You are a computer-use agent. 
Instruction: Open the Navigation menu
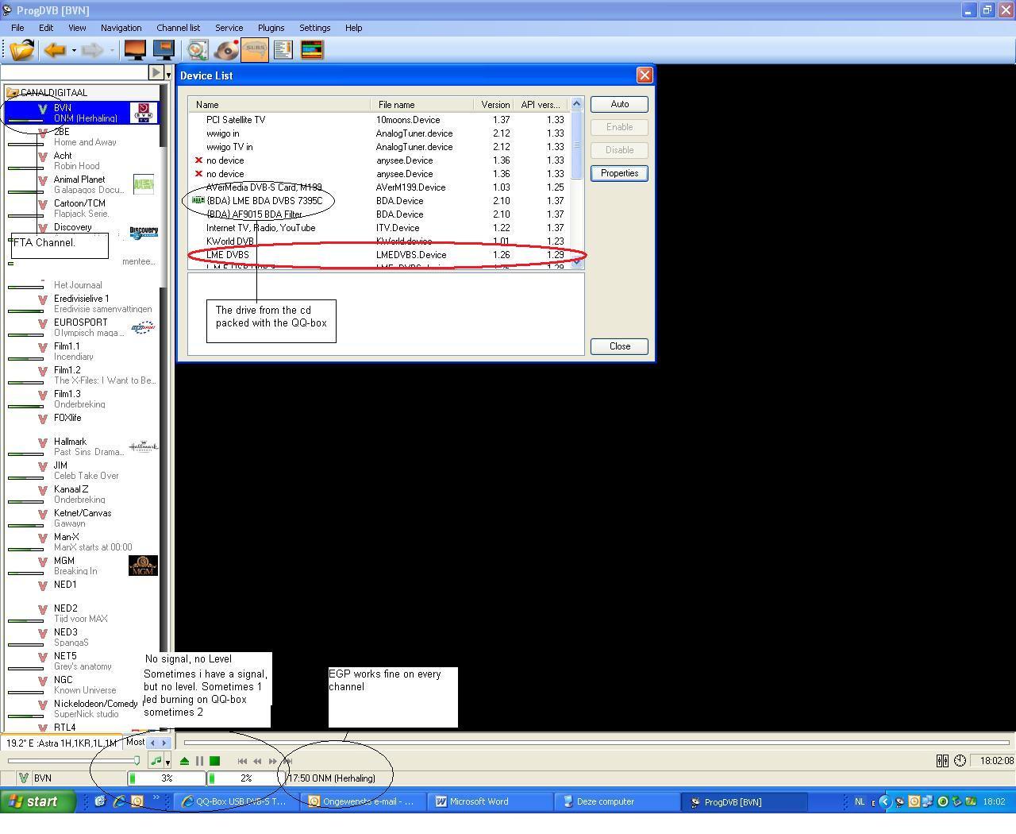(121, 28)
